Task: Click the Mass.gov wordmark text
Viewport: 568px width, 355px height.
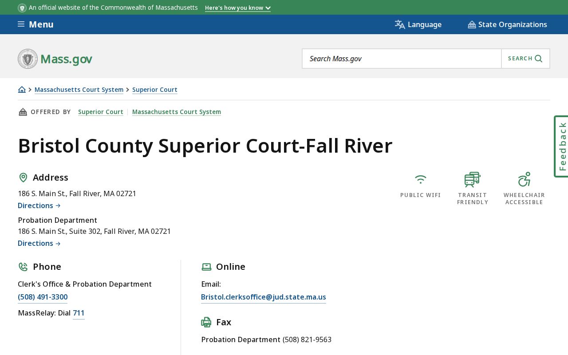Action: pos(66,59)
